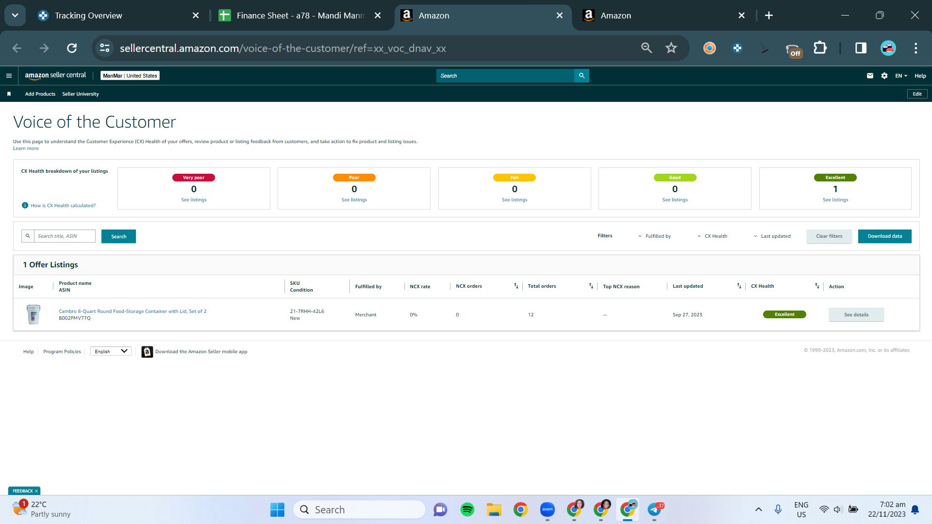932x524 pixels.
Task: Open buyer messages envelope icon
Action: (x=870, y=76)
